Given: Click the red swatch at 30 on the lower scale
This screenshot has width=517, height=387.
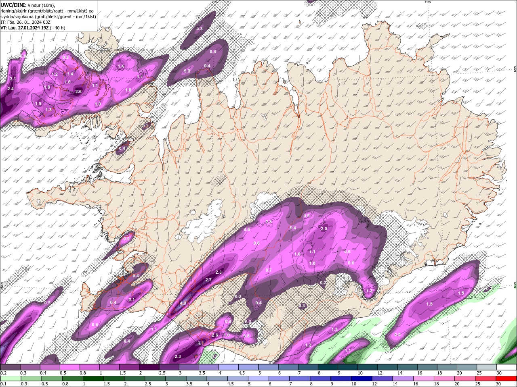Looking at the screenshot, I should click(506, 378).
